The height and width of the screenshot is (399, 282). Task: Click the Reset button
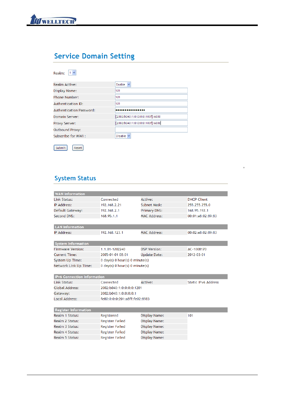pyautogui.click(x=78, y=148)
